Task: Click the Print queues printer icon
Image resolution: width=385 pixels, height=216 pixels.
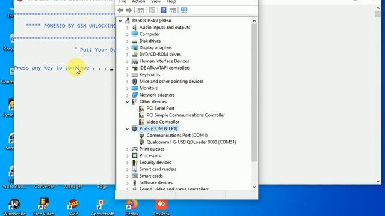Action: click(134, 149)
